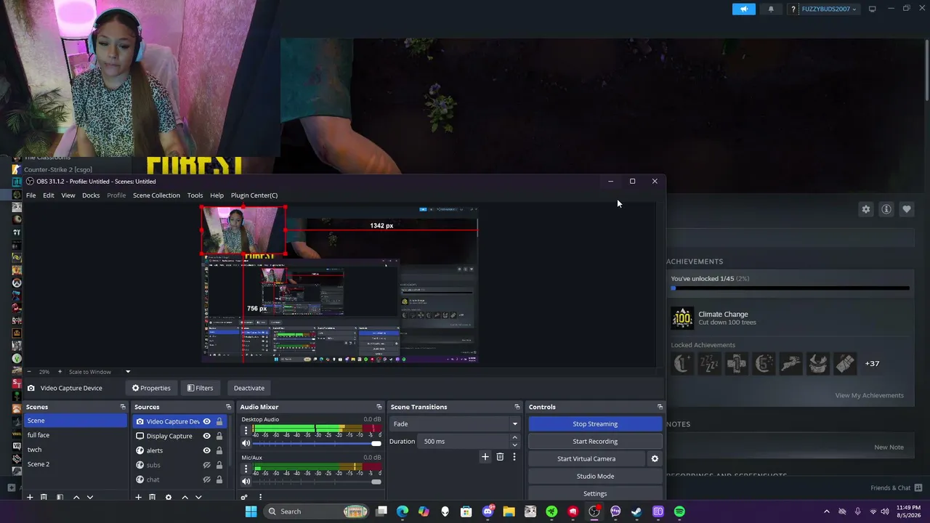Add game to favorites with heart icon
This screenshot has width=930, height=523.
907,209
